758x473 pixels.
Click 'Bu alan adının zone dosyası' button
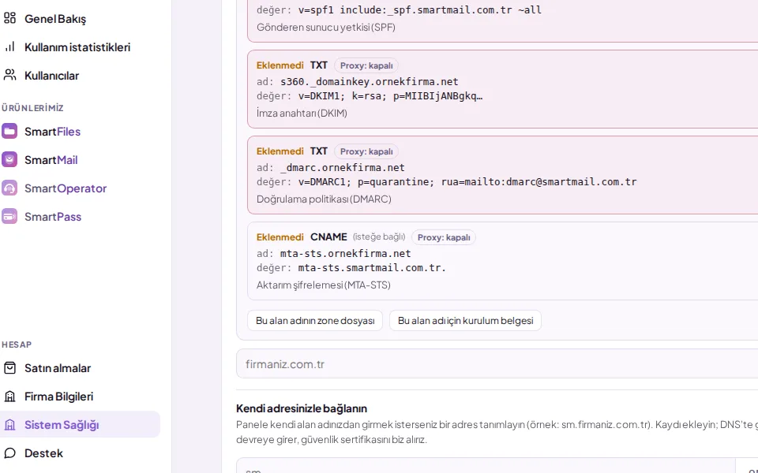click(x=315, y=321)
